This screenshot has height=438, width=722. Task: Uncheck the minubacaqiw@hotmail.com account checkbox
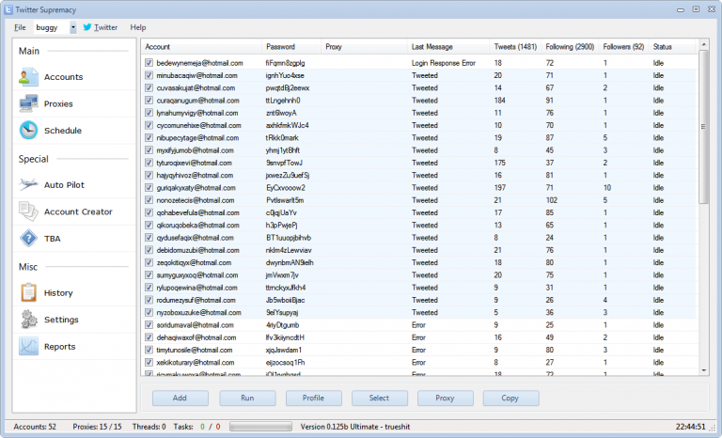149,75
